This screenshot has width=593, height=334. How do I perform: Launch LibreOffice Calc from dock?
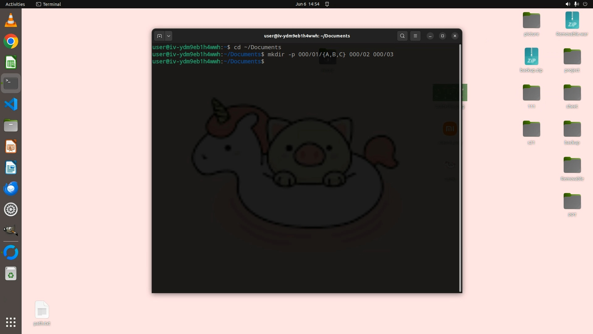(11, 63)
